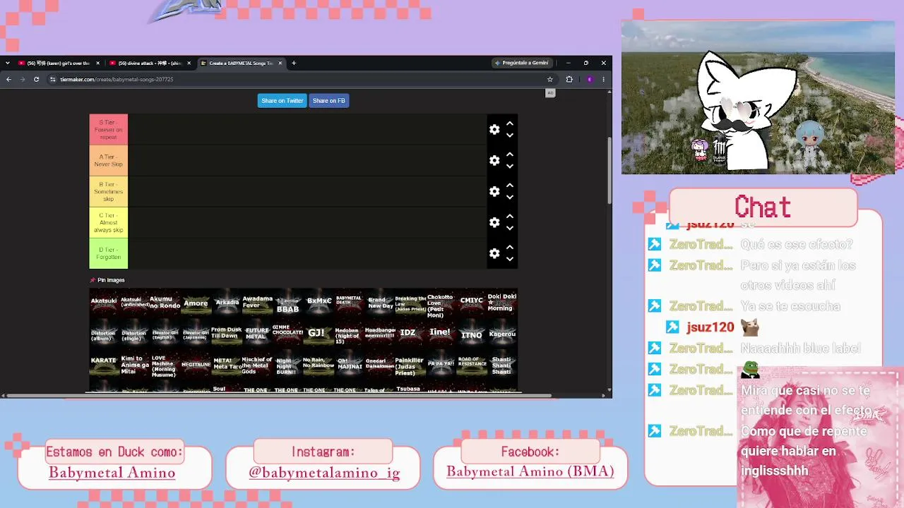Open the browser profile avatar
Image resolution: width=904 pixels, height=508 pixels.
[589, 80]
